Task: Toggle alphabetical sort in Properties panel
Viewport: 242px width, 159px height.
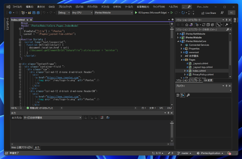Action: [183, 95]
